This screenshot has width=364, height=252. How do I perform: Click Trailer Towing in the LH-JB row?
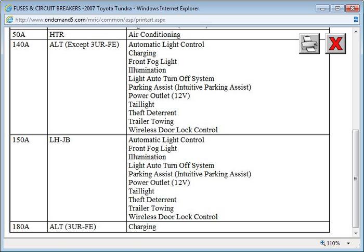pos(151,208)
